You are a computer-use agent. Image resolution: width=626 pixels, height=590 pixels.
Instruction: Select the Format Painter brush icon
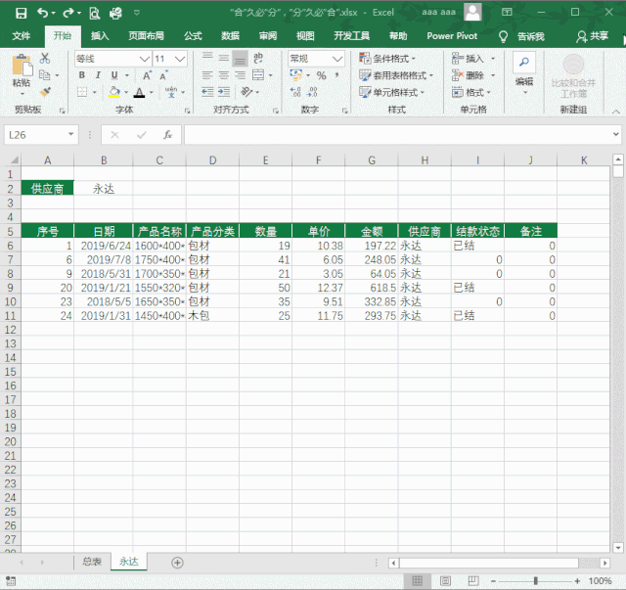coord(45,91)
